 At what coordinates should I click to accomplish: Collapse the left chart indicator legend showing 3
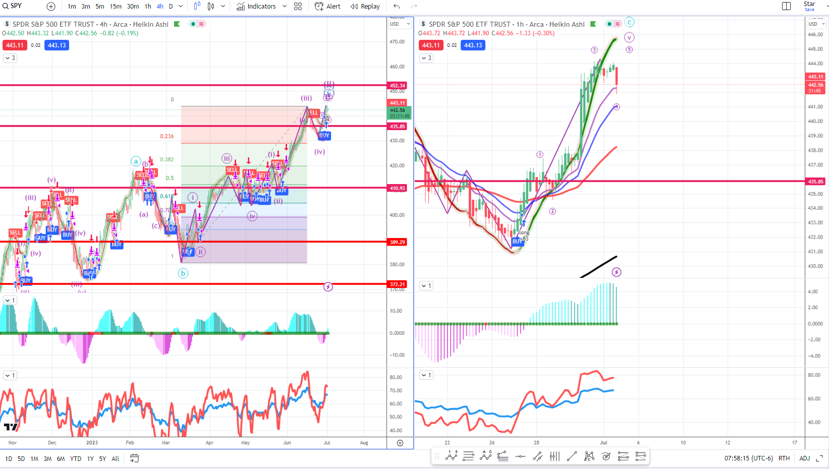click(x=10, y=58)
